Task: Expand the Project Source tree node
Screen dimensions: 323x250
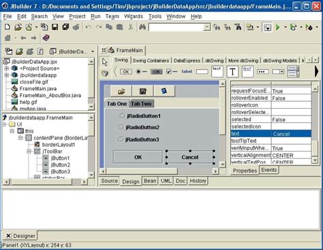Action: click(x=7, y=69)
